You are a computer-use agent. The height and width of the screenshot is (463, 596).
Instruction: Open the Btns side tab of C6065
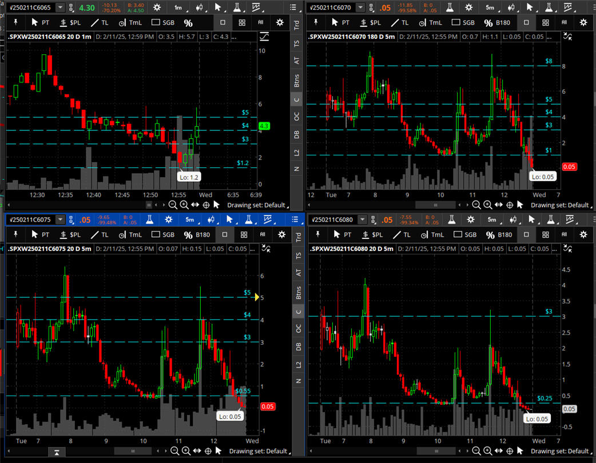296,81
